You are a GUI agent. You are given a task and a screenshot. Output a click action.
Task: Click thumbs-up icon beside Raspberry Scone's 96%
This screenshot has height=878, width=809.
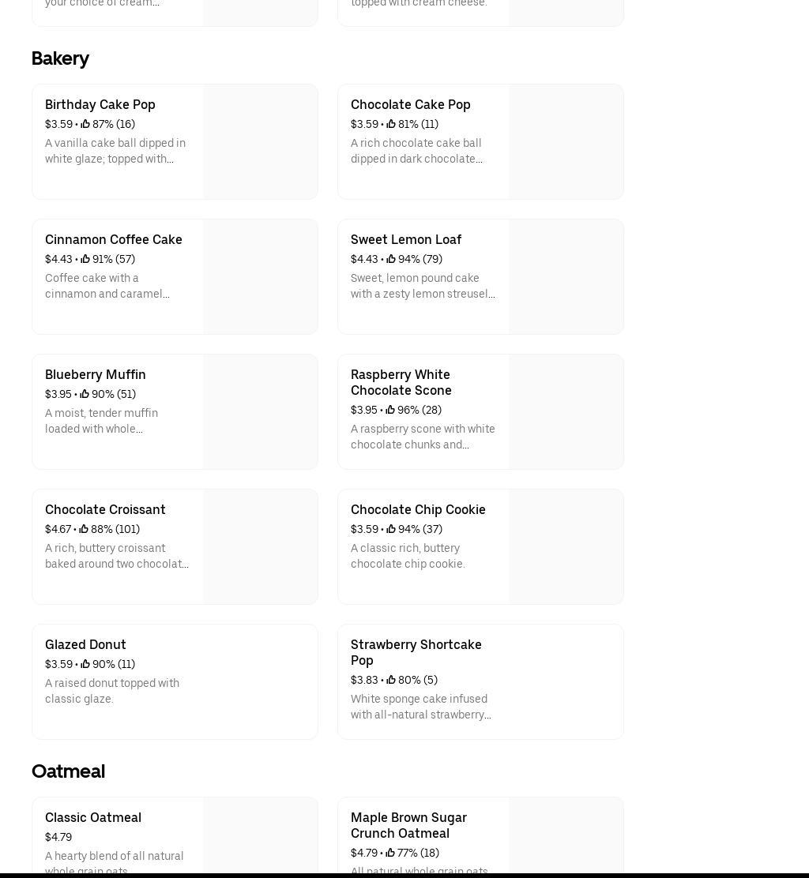[x=390, y=410]
